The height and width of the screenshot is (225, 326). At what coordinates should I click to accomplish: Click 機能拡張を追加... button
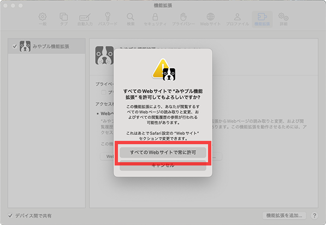284,215
